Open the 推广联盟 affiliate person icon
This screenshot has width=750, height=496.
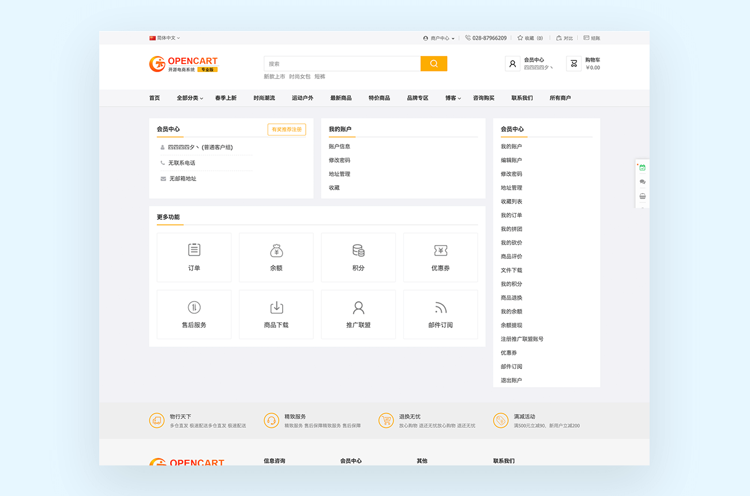click(x=358, y=307)
